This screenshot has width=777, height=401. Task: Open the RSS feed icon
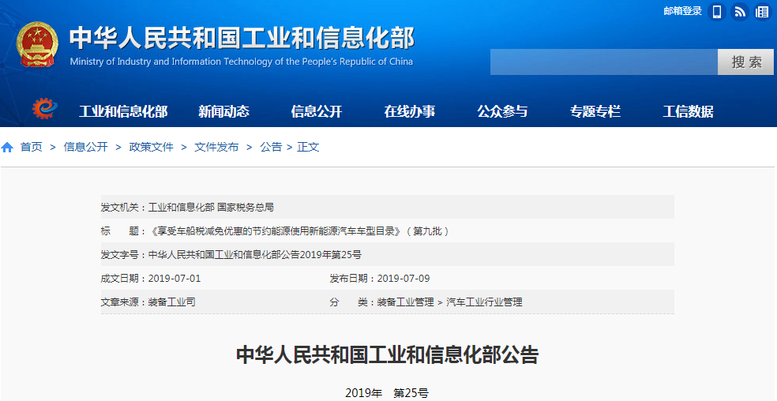coord(740,12)
